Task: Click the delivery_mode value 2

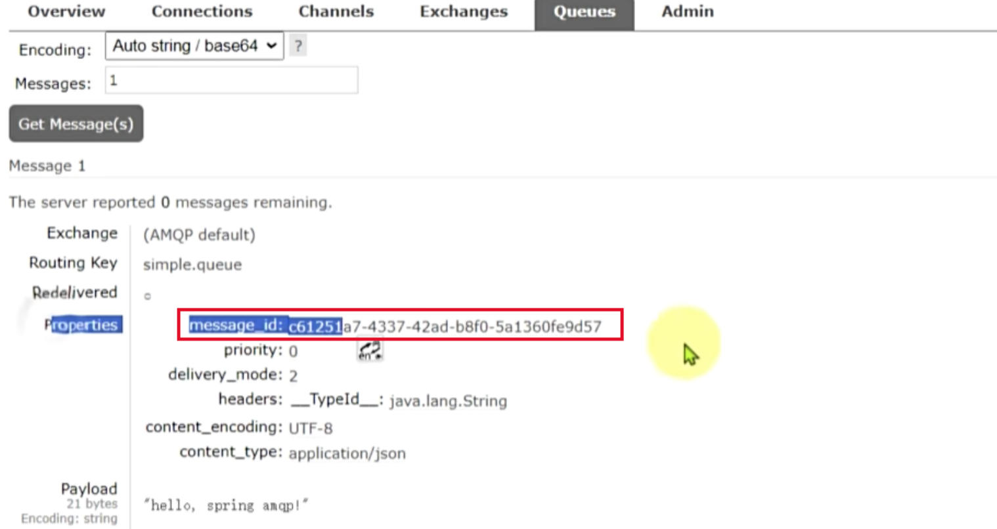Action: 294,376
